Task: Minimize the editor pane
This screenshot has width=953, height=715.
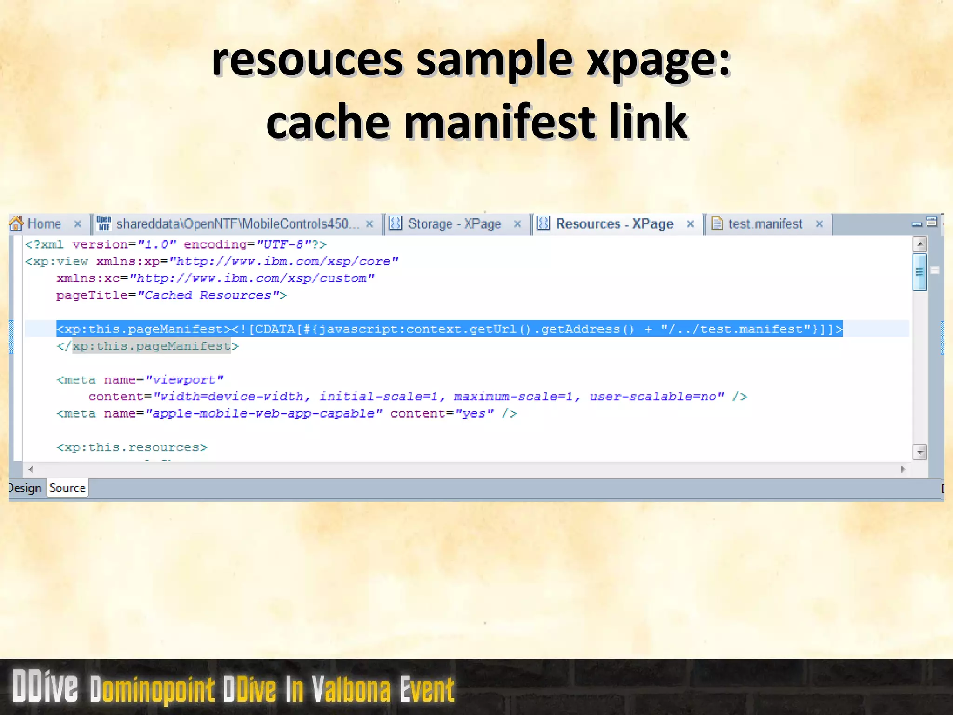Action: [x=917, y=224]
